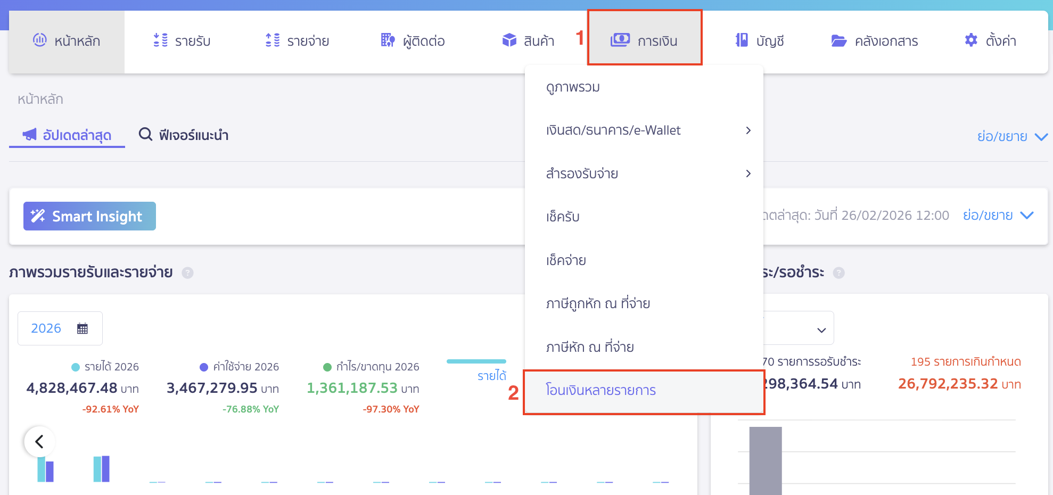Collapse the panel using ย่อ/ขยาย chevron
1053x495 pixels.
point(1041,137)
